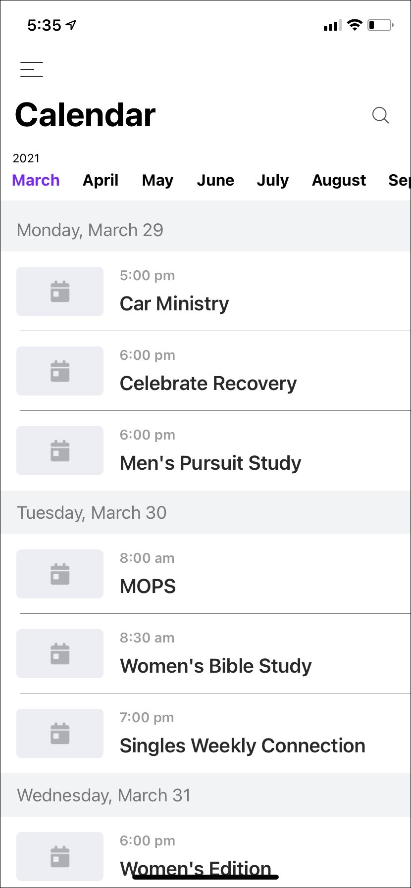Open the Celebrate Recovery event

(208, 383)
